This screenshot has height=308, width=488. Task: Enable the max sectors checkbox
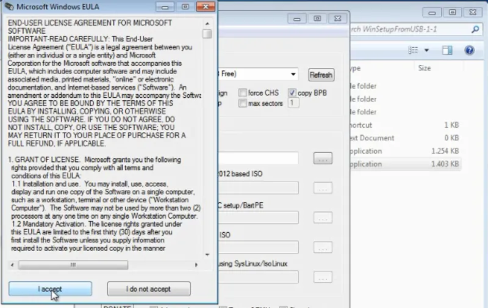point(242,103)
